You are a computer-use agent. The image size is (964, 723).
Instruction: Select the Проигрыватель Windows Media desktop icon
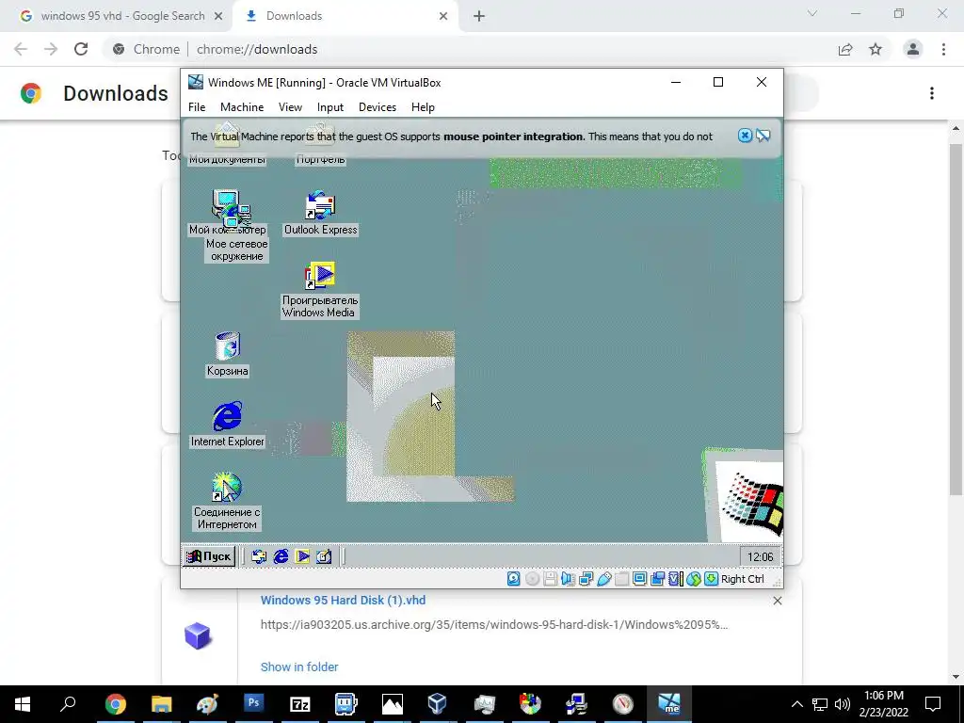click(320, 290)
